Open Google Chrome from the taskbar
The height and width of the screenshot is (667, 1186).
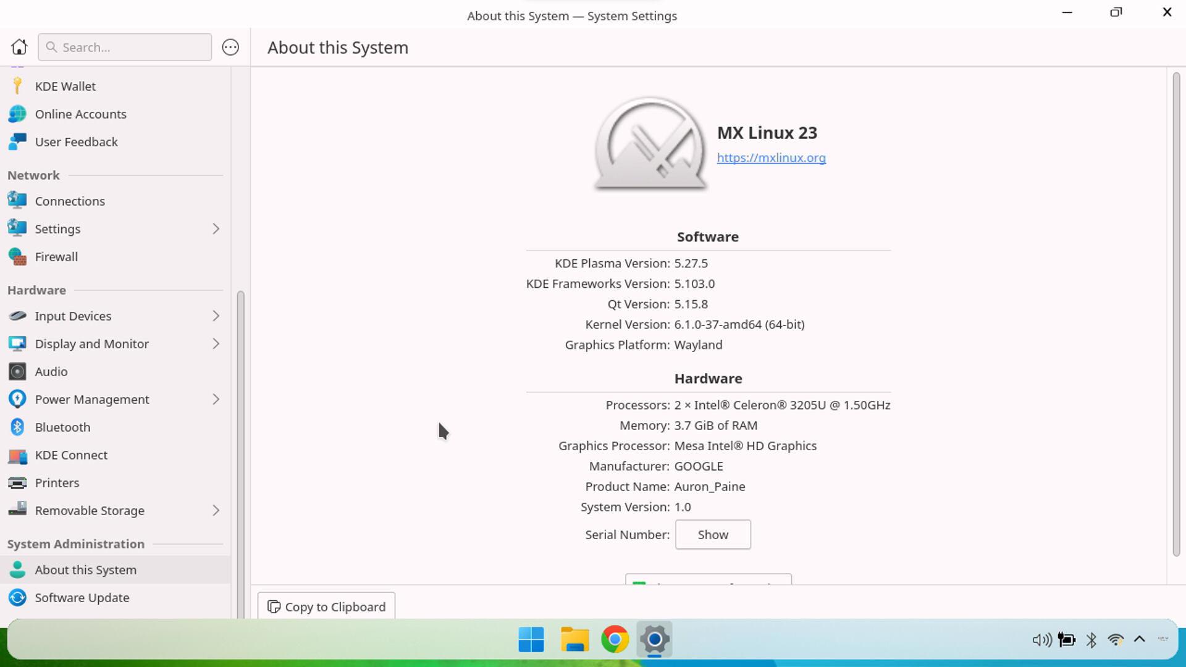(615, 639)
